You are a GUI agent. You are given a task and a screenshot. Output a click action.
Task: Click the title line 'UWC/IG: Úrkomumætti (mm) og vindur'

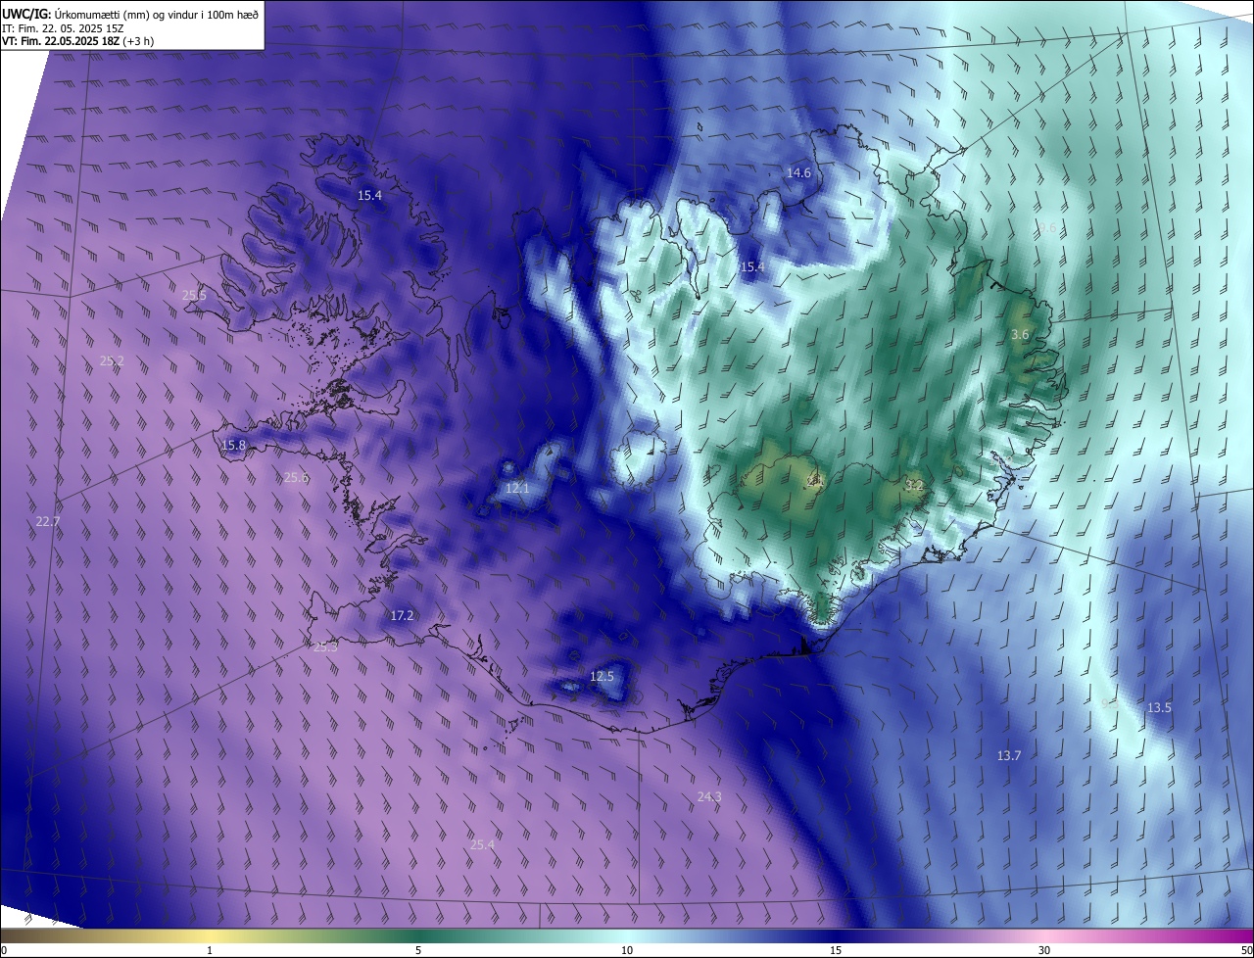(x=130, y=15)
